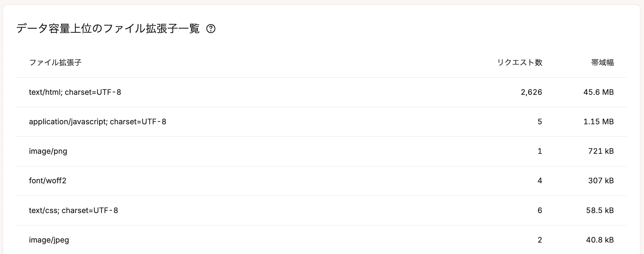Select the image/jpeg row

click(x=321, y=240)
